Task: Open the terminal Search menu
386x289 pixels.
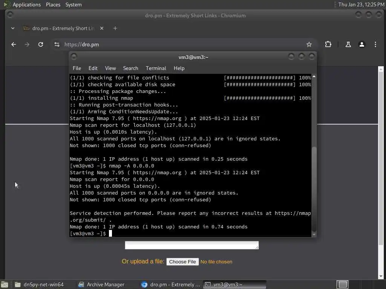Action: (130, 68)
